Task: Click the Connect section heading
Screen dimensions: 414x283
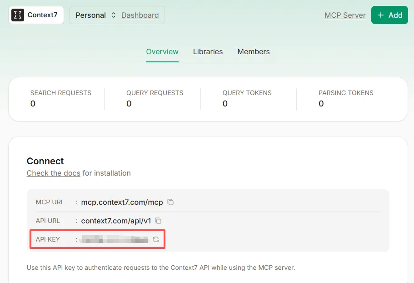Action: 45,161
